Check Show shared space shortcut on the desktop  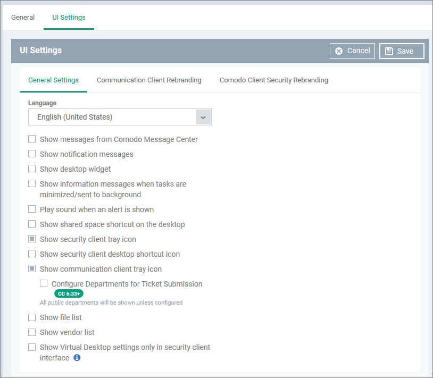[x=32, y=224]
